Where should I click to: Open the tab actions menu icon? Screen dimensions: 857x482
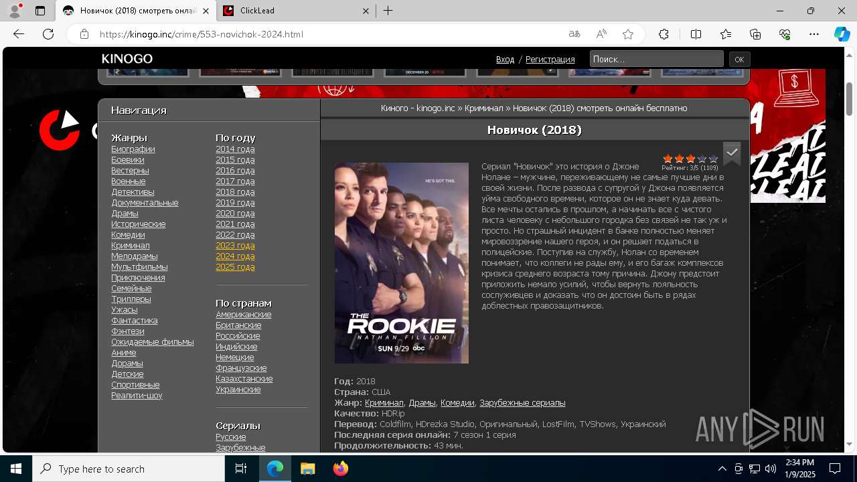pos(40,11)
